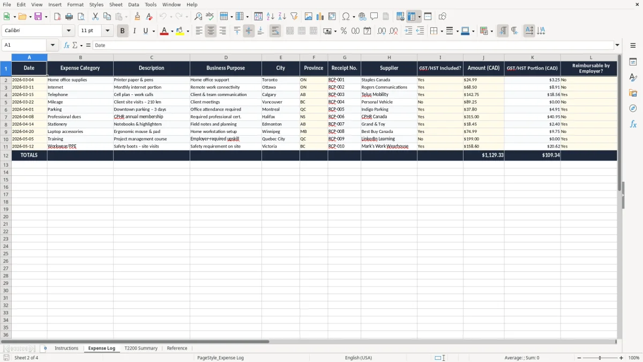Open sidebar Navigator compass icon
The image size is (643, 362).
click(633, 108)
